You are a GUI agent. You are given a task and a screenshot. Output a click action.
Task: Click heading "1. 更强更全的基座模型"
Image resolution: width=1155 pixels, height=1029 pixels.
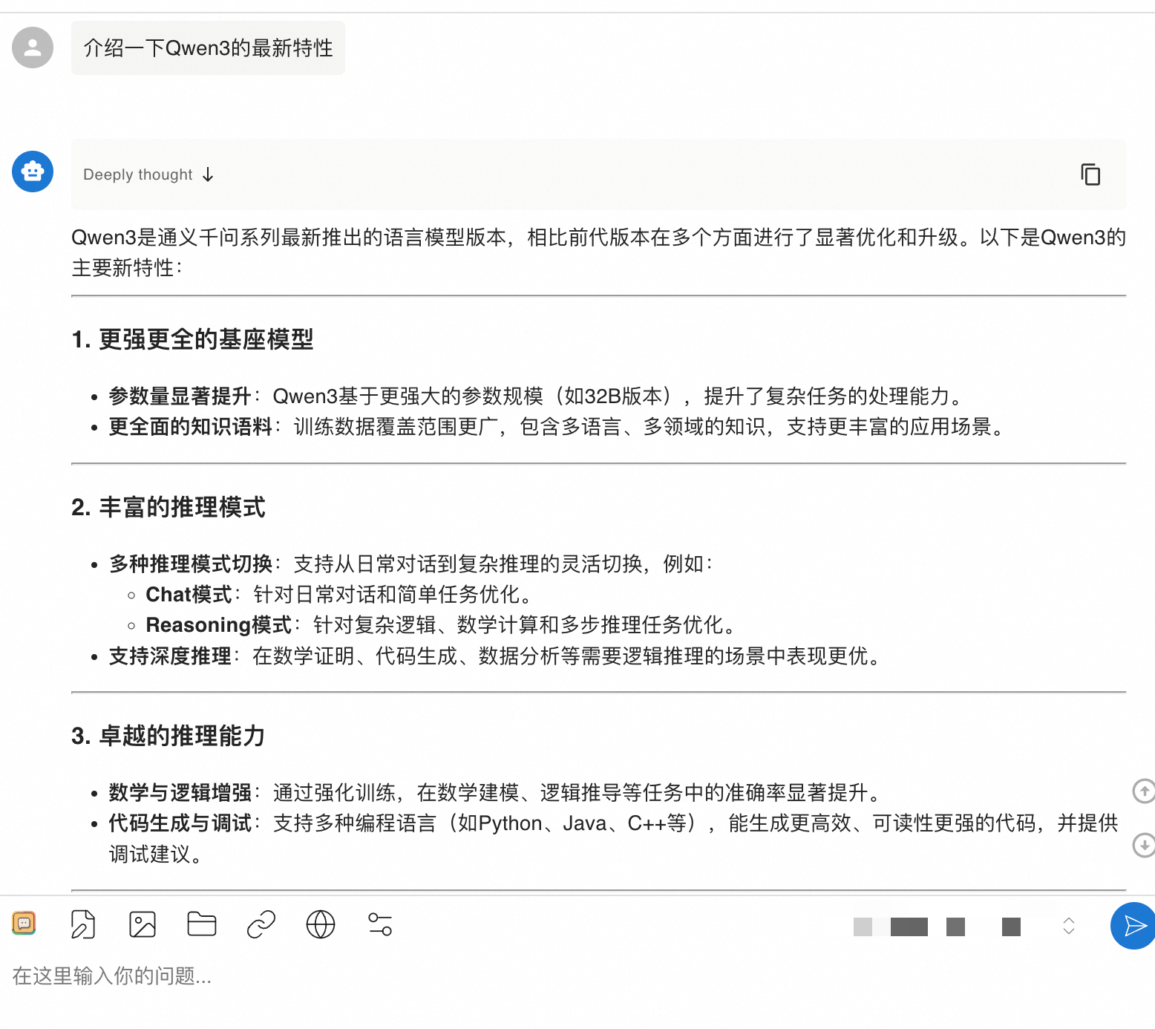tap(192, 339)
